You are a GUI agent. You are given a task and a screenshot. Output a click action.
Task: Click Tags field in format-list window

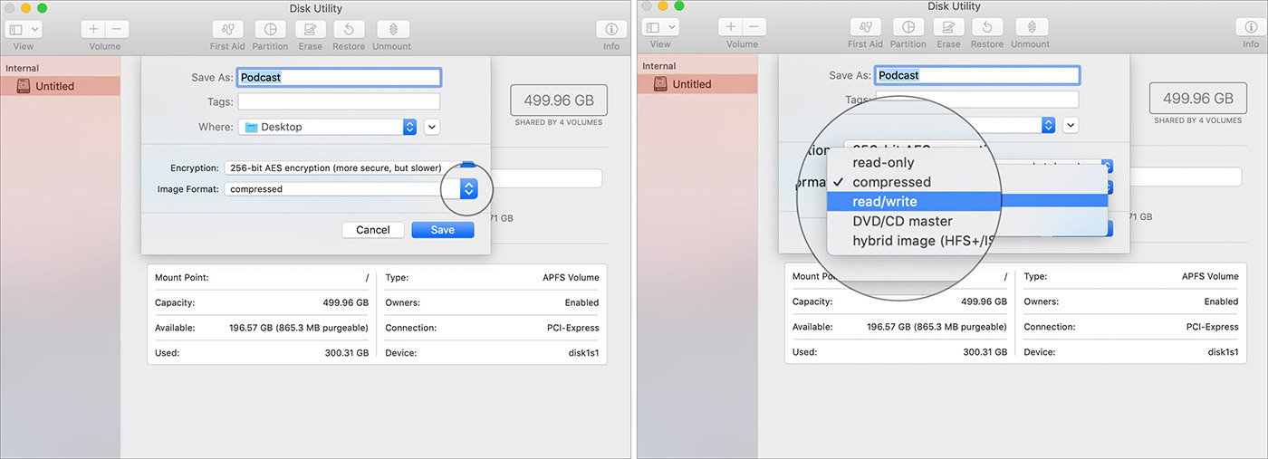(x=976, y=100)
